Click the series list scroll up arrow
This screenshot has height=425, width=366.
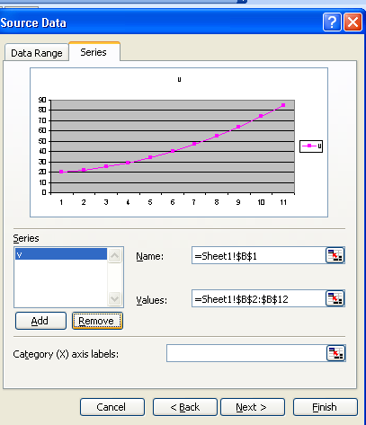point(114,255)
